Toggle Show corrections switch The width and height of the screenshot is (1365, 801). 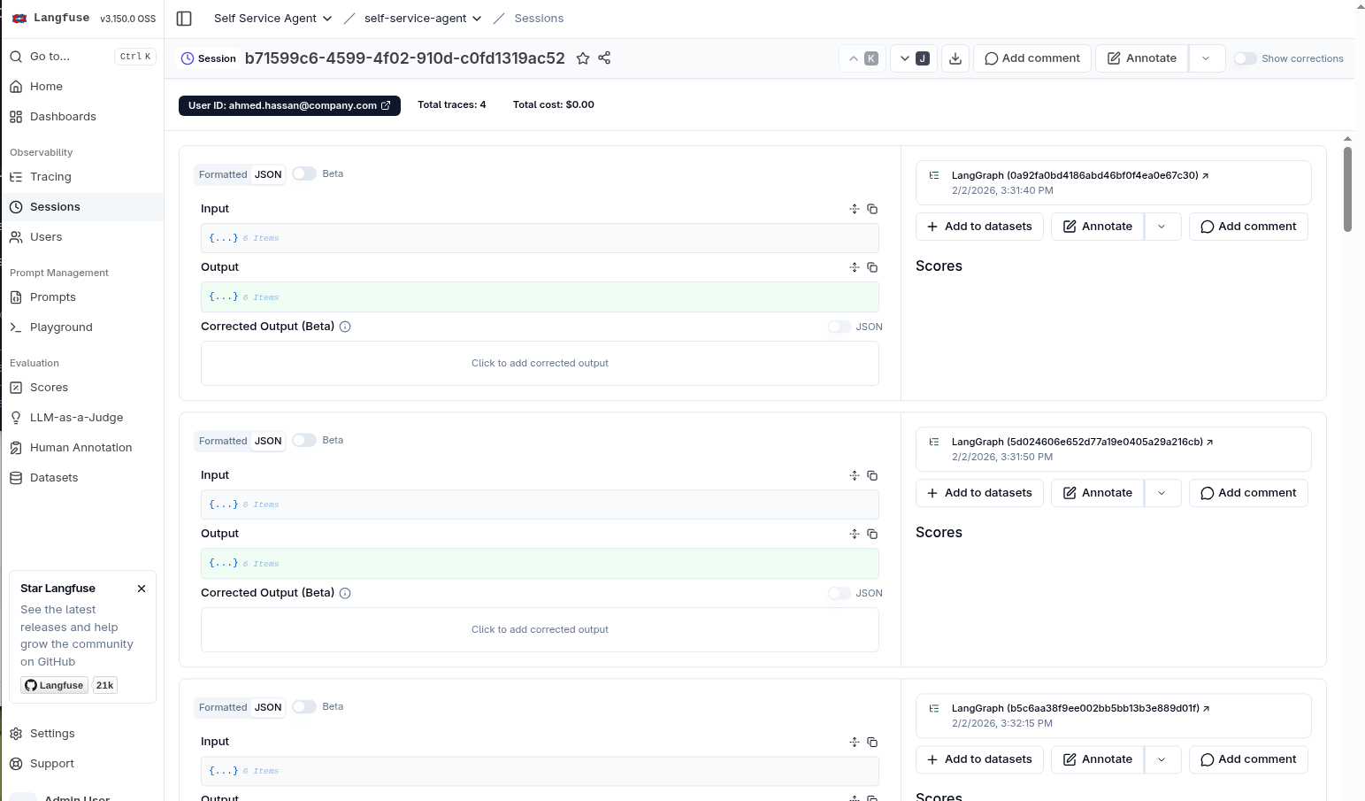pos(1246,58)
